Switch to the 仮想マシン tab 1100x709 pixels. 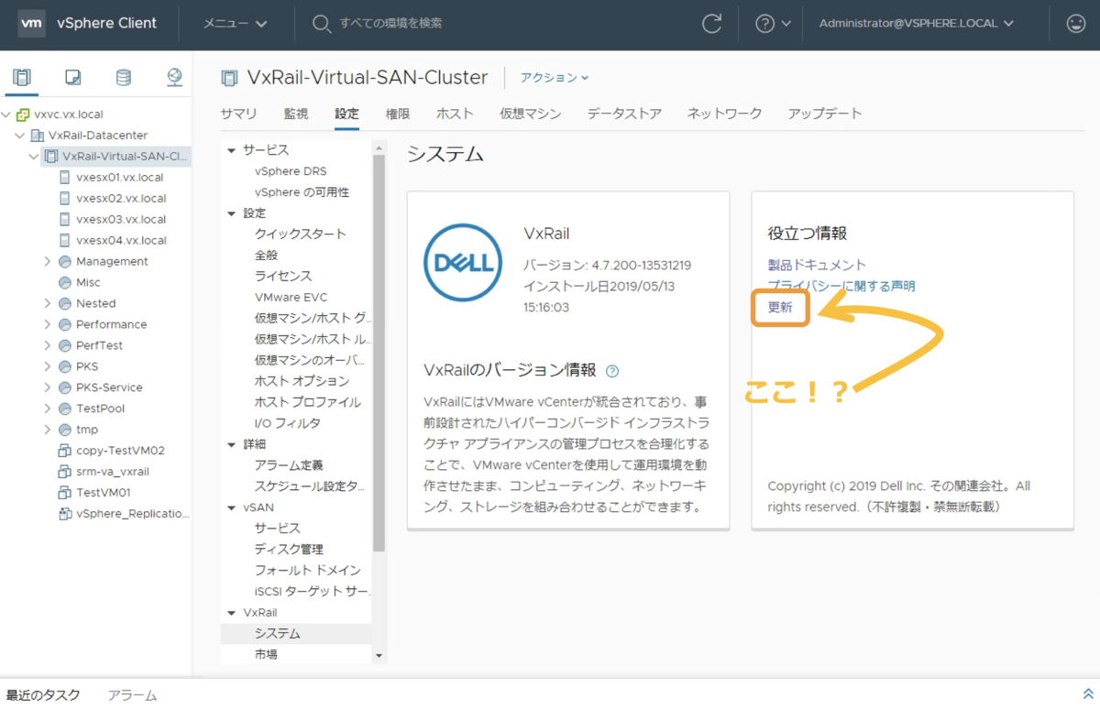(530, 114)
